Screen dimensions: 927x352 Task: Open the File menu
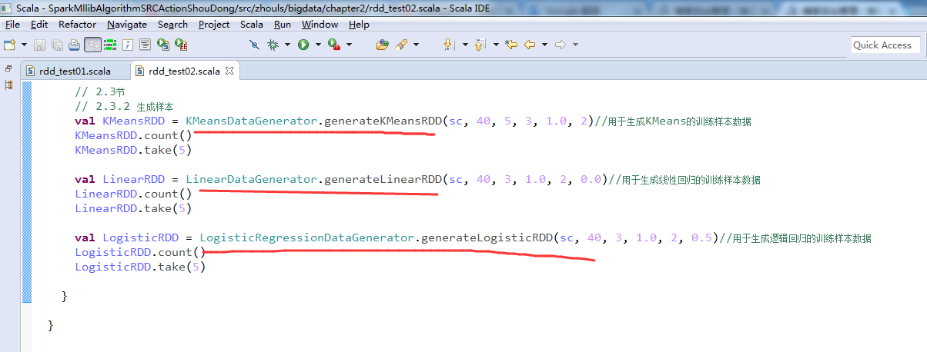(14, 25)
